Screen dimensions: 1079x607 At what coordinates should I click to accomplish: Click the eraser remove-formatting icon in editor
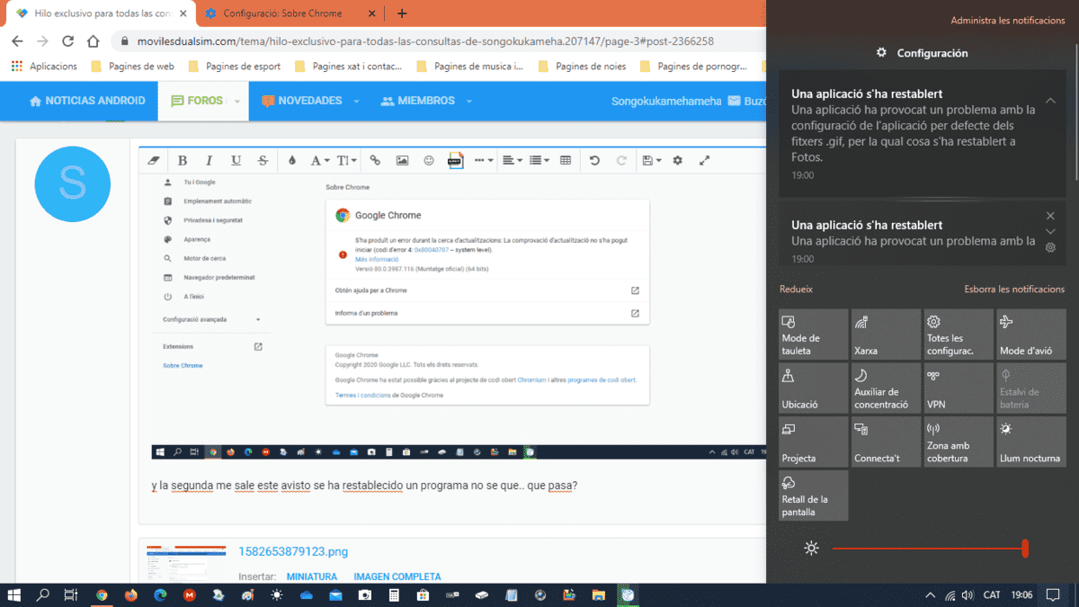153,160
